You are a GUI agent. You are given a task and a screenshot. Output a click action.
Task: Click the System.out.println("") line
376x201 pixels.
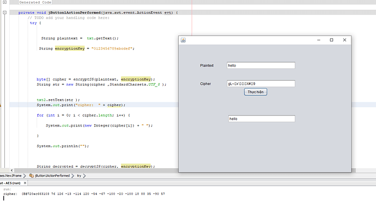tap(63, 146)
